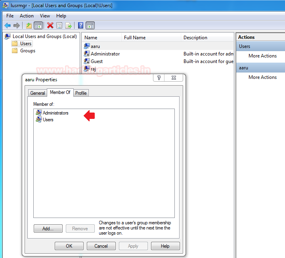The image size is (285, 258).
Task: Click the export list toolbar icon
Action: (69, 26)
